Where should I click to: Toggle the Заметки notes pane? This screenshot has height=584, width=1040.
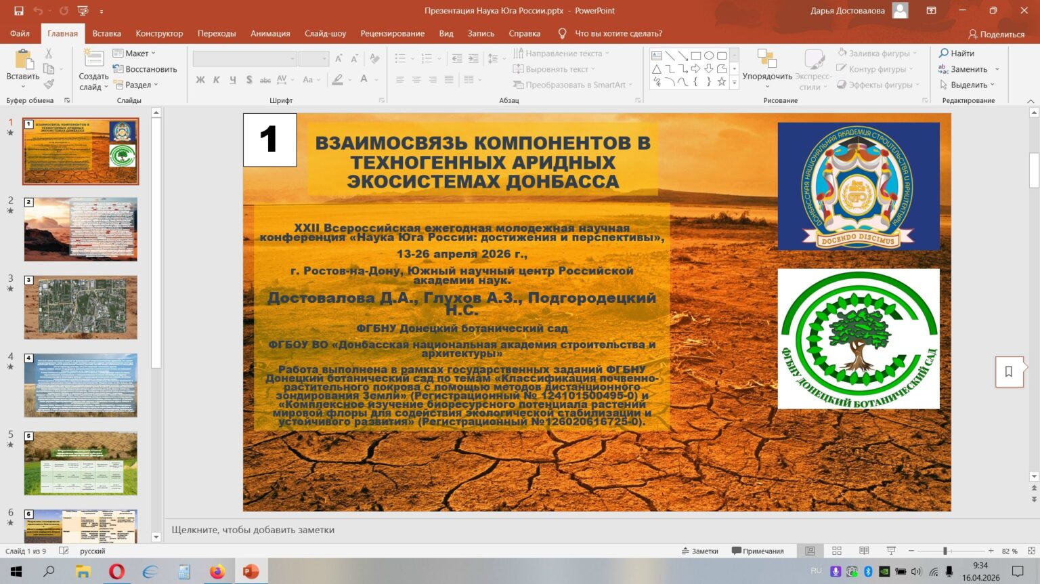tap(700, 551)
